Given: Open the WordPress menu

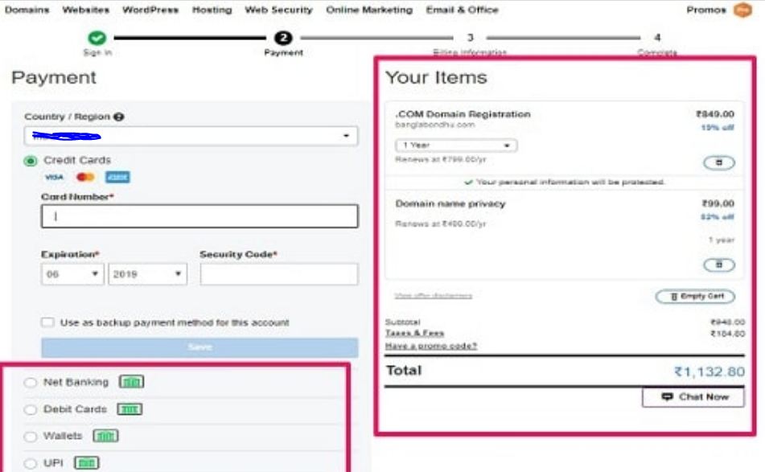Looking at the screenshot, I should [x=152, y=10].
